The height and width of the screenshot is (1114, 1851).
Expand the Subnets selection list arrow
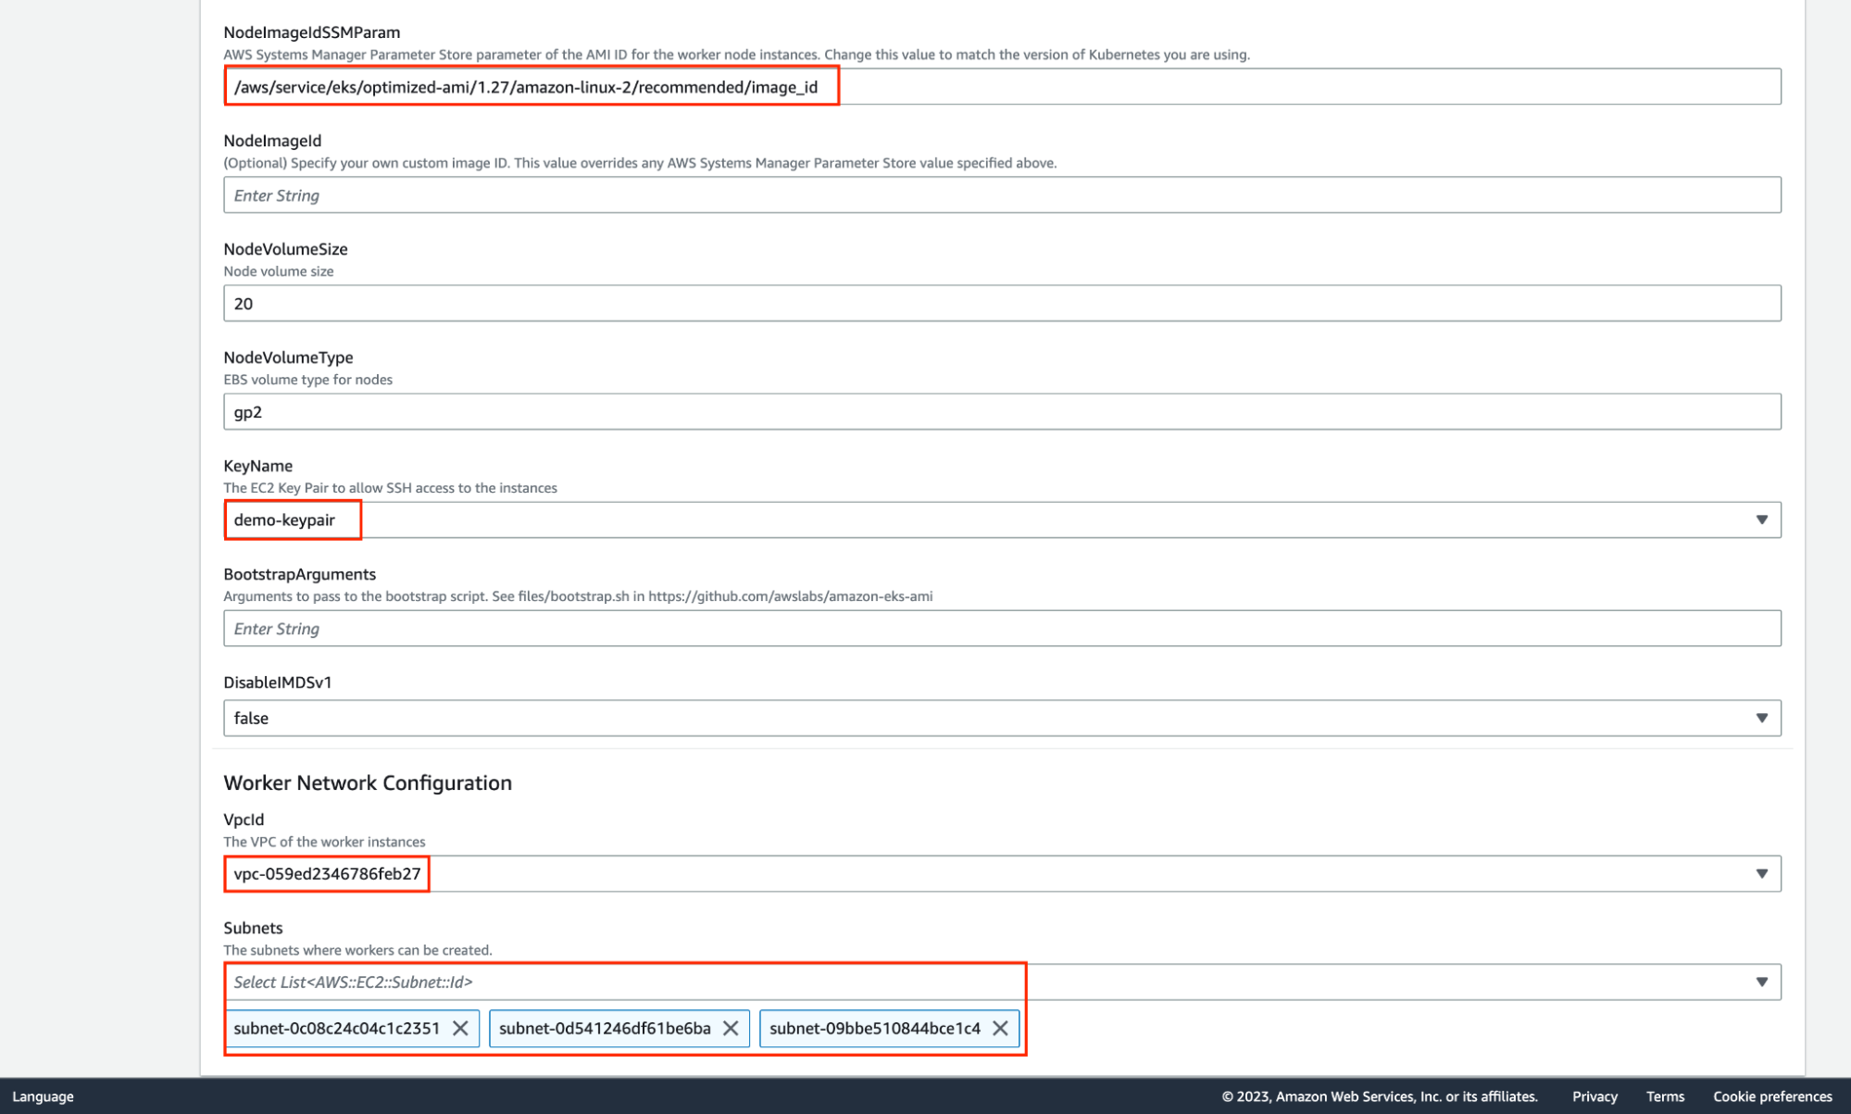pyautogui.click(x=1761, y=982)
